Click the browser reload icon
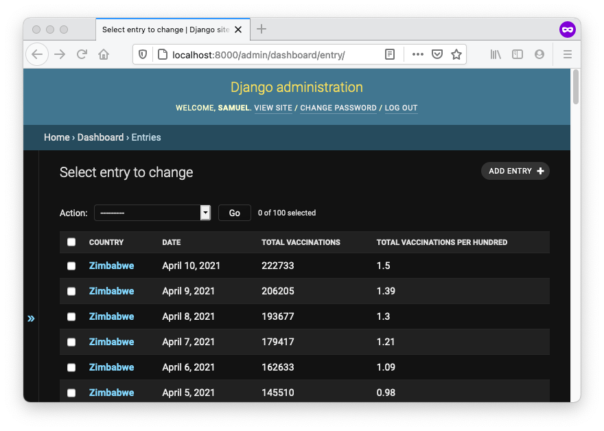 point(82,55)
